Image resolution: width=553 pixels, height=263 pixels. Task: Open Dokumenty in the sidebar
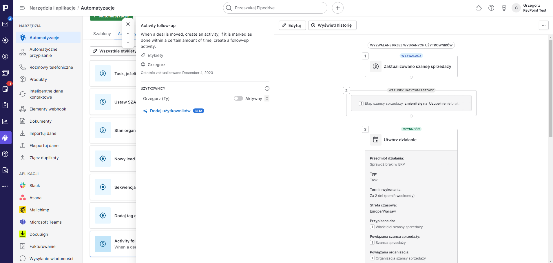coord(48,121)
